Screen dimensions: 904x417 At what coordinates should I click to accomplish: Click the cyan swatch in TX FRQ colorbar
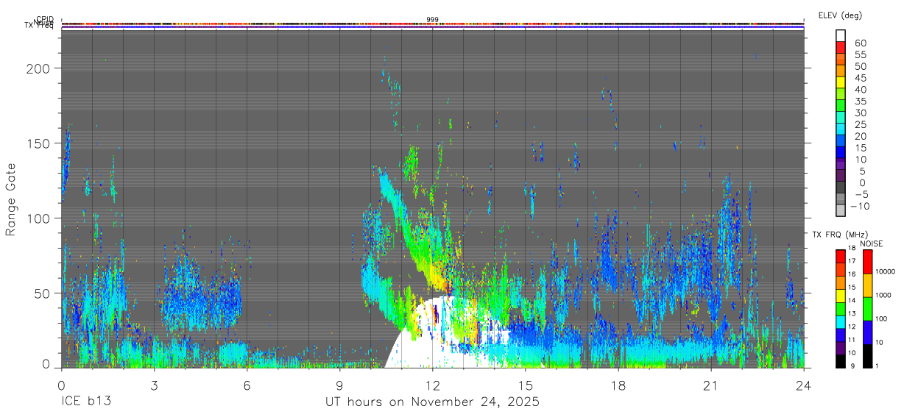pyautogui.click(x=841, y=322)
